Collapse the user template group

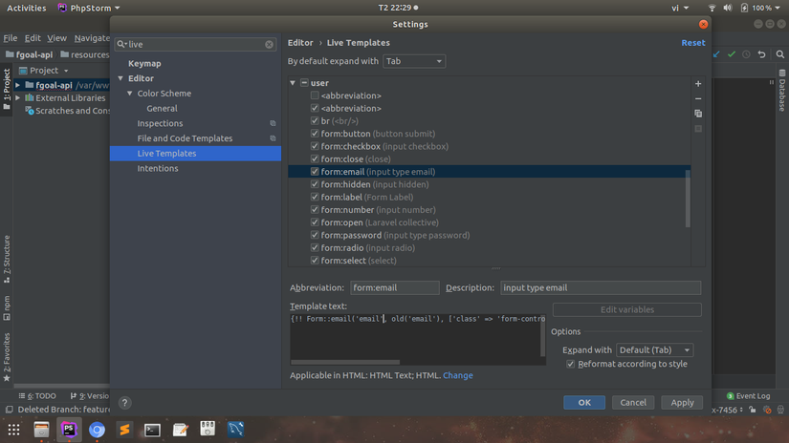pyautogui.click(x=293, y=83)
